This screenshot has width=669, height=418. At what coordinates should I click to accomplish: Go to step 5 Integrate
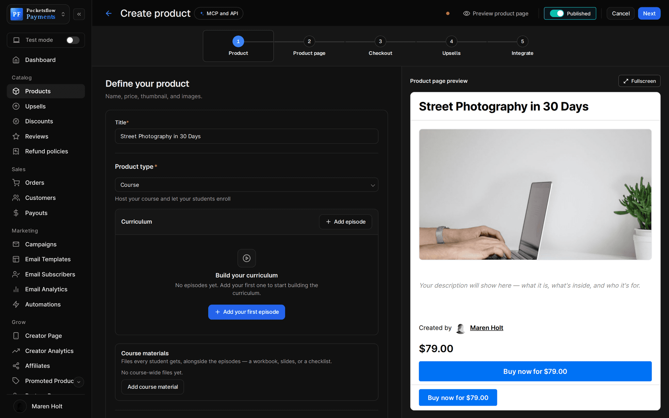[522, 46]
